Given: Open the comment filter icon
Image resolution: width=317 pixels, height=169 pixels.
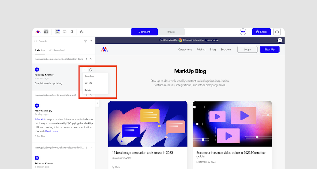Looking at the screenshot, I should (x=86, y=41).
